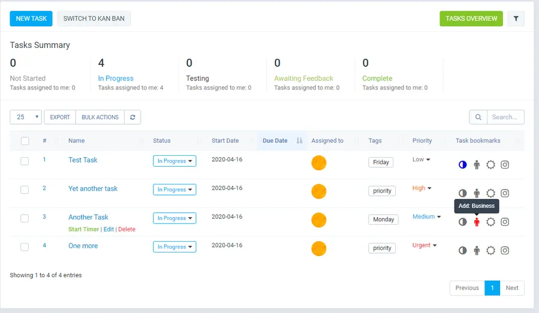The image size is (539, 313).
Task: Open the Medium priority dropdown
Action: [426, 216]
